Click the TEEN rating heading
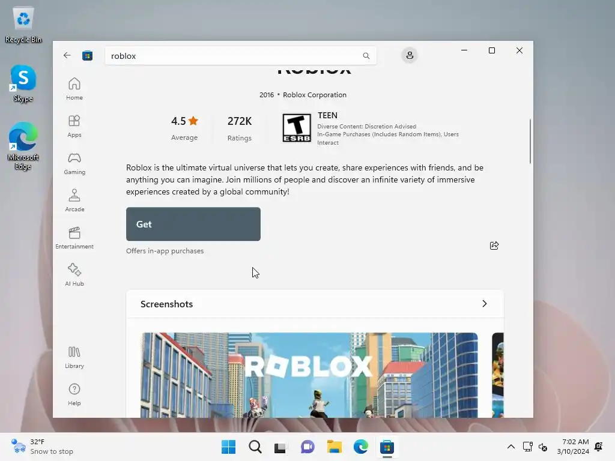Screen dimensions: 615x461 (327, 115)
